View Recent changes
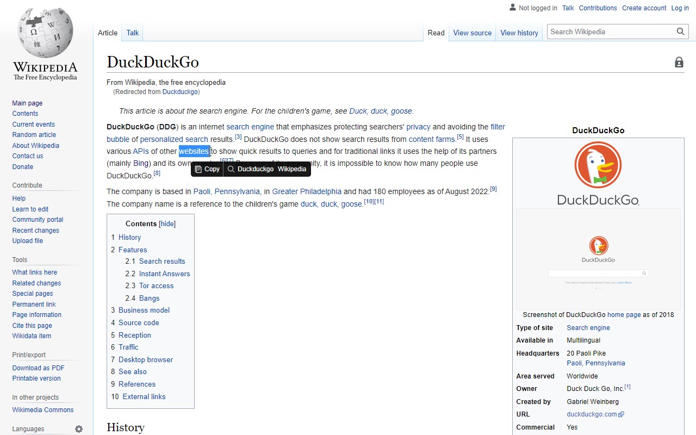 pyautogui.click(x=36, y=231)
